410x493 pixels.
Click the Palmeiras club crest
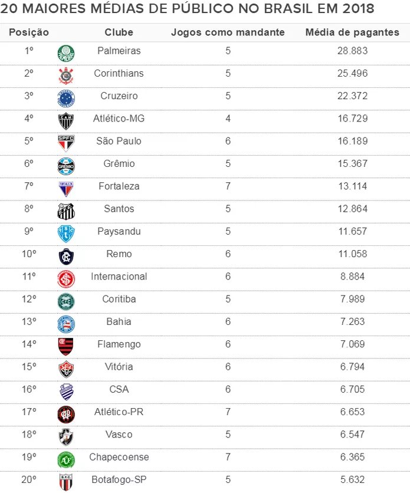(x=66, y=53)
